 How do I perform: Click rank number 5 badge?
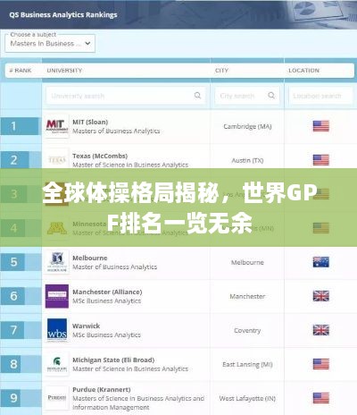(12, 262)
